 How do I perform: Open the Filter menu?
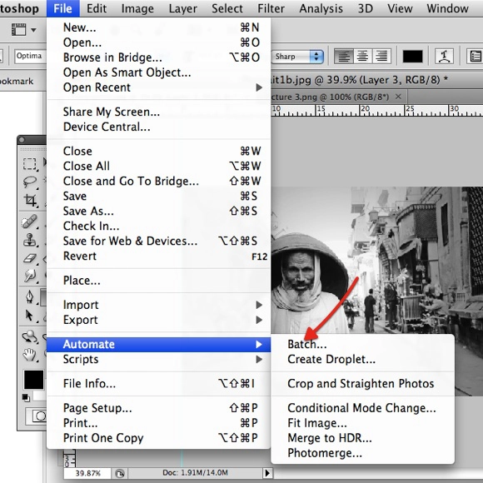point(271,8)
